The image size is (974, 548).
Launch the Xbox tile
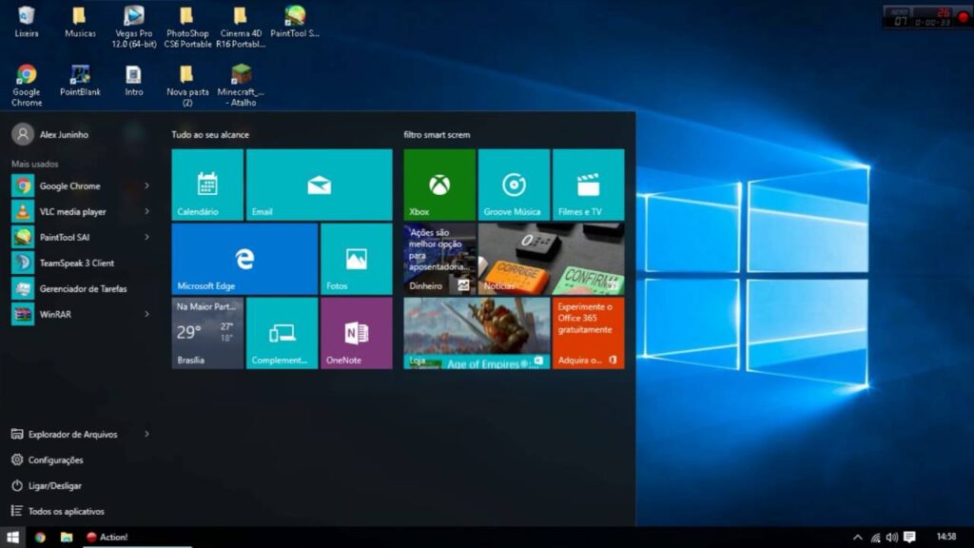click(439, 185)
